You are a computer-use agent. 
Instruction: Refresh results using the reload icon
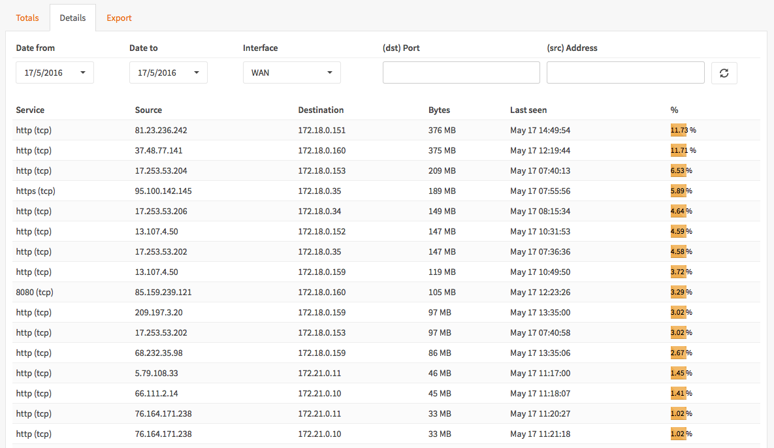click(x=724, y=72)
